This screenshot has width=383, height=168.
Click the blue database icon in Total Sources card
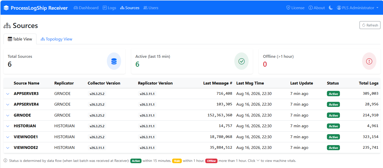tap(114, 61)
